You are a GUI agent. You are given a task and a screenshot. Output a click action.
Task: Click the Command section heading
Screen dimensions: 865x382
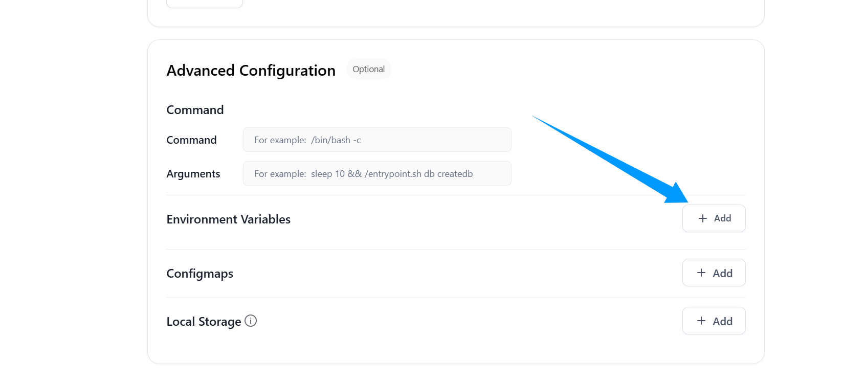point(195,110)
